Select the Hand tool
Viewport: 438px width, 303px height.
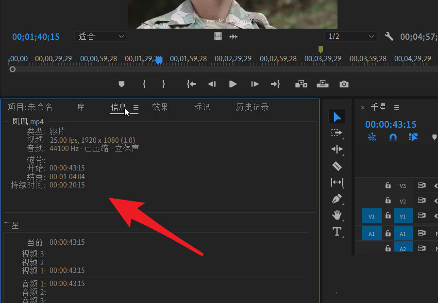click(337, 215)
